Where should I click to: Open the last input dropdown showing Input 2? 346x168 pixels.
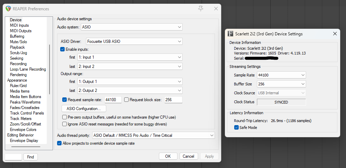point(130,66)
